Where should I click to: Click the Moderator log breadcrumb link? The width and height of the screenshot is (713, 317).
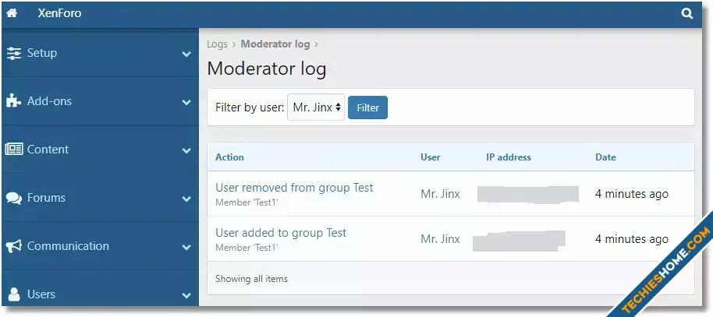pyautogui.click(x=275, y=44)
